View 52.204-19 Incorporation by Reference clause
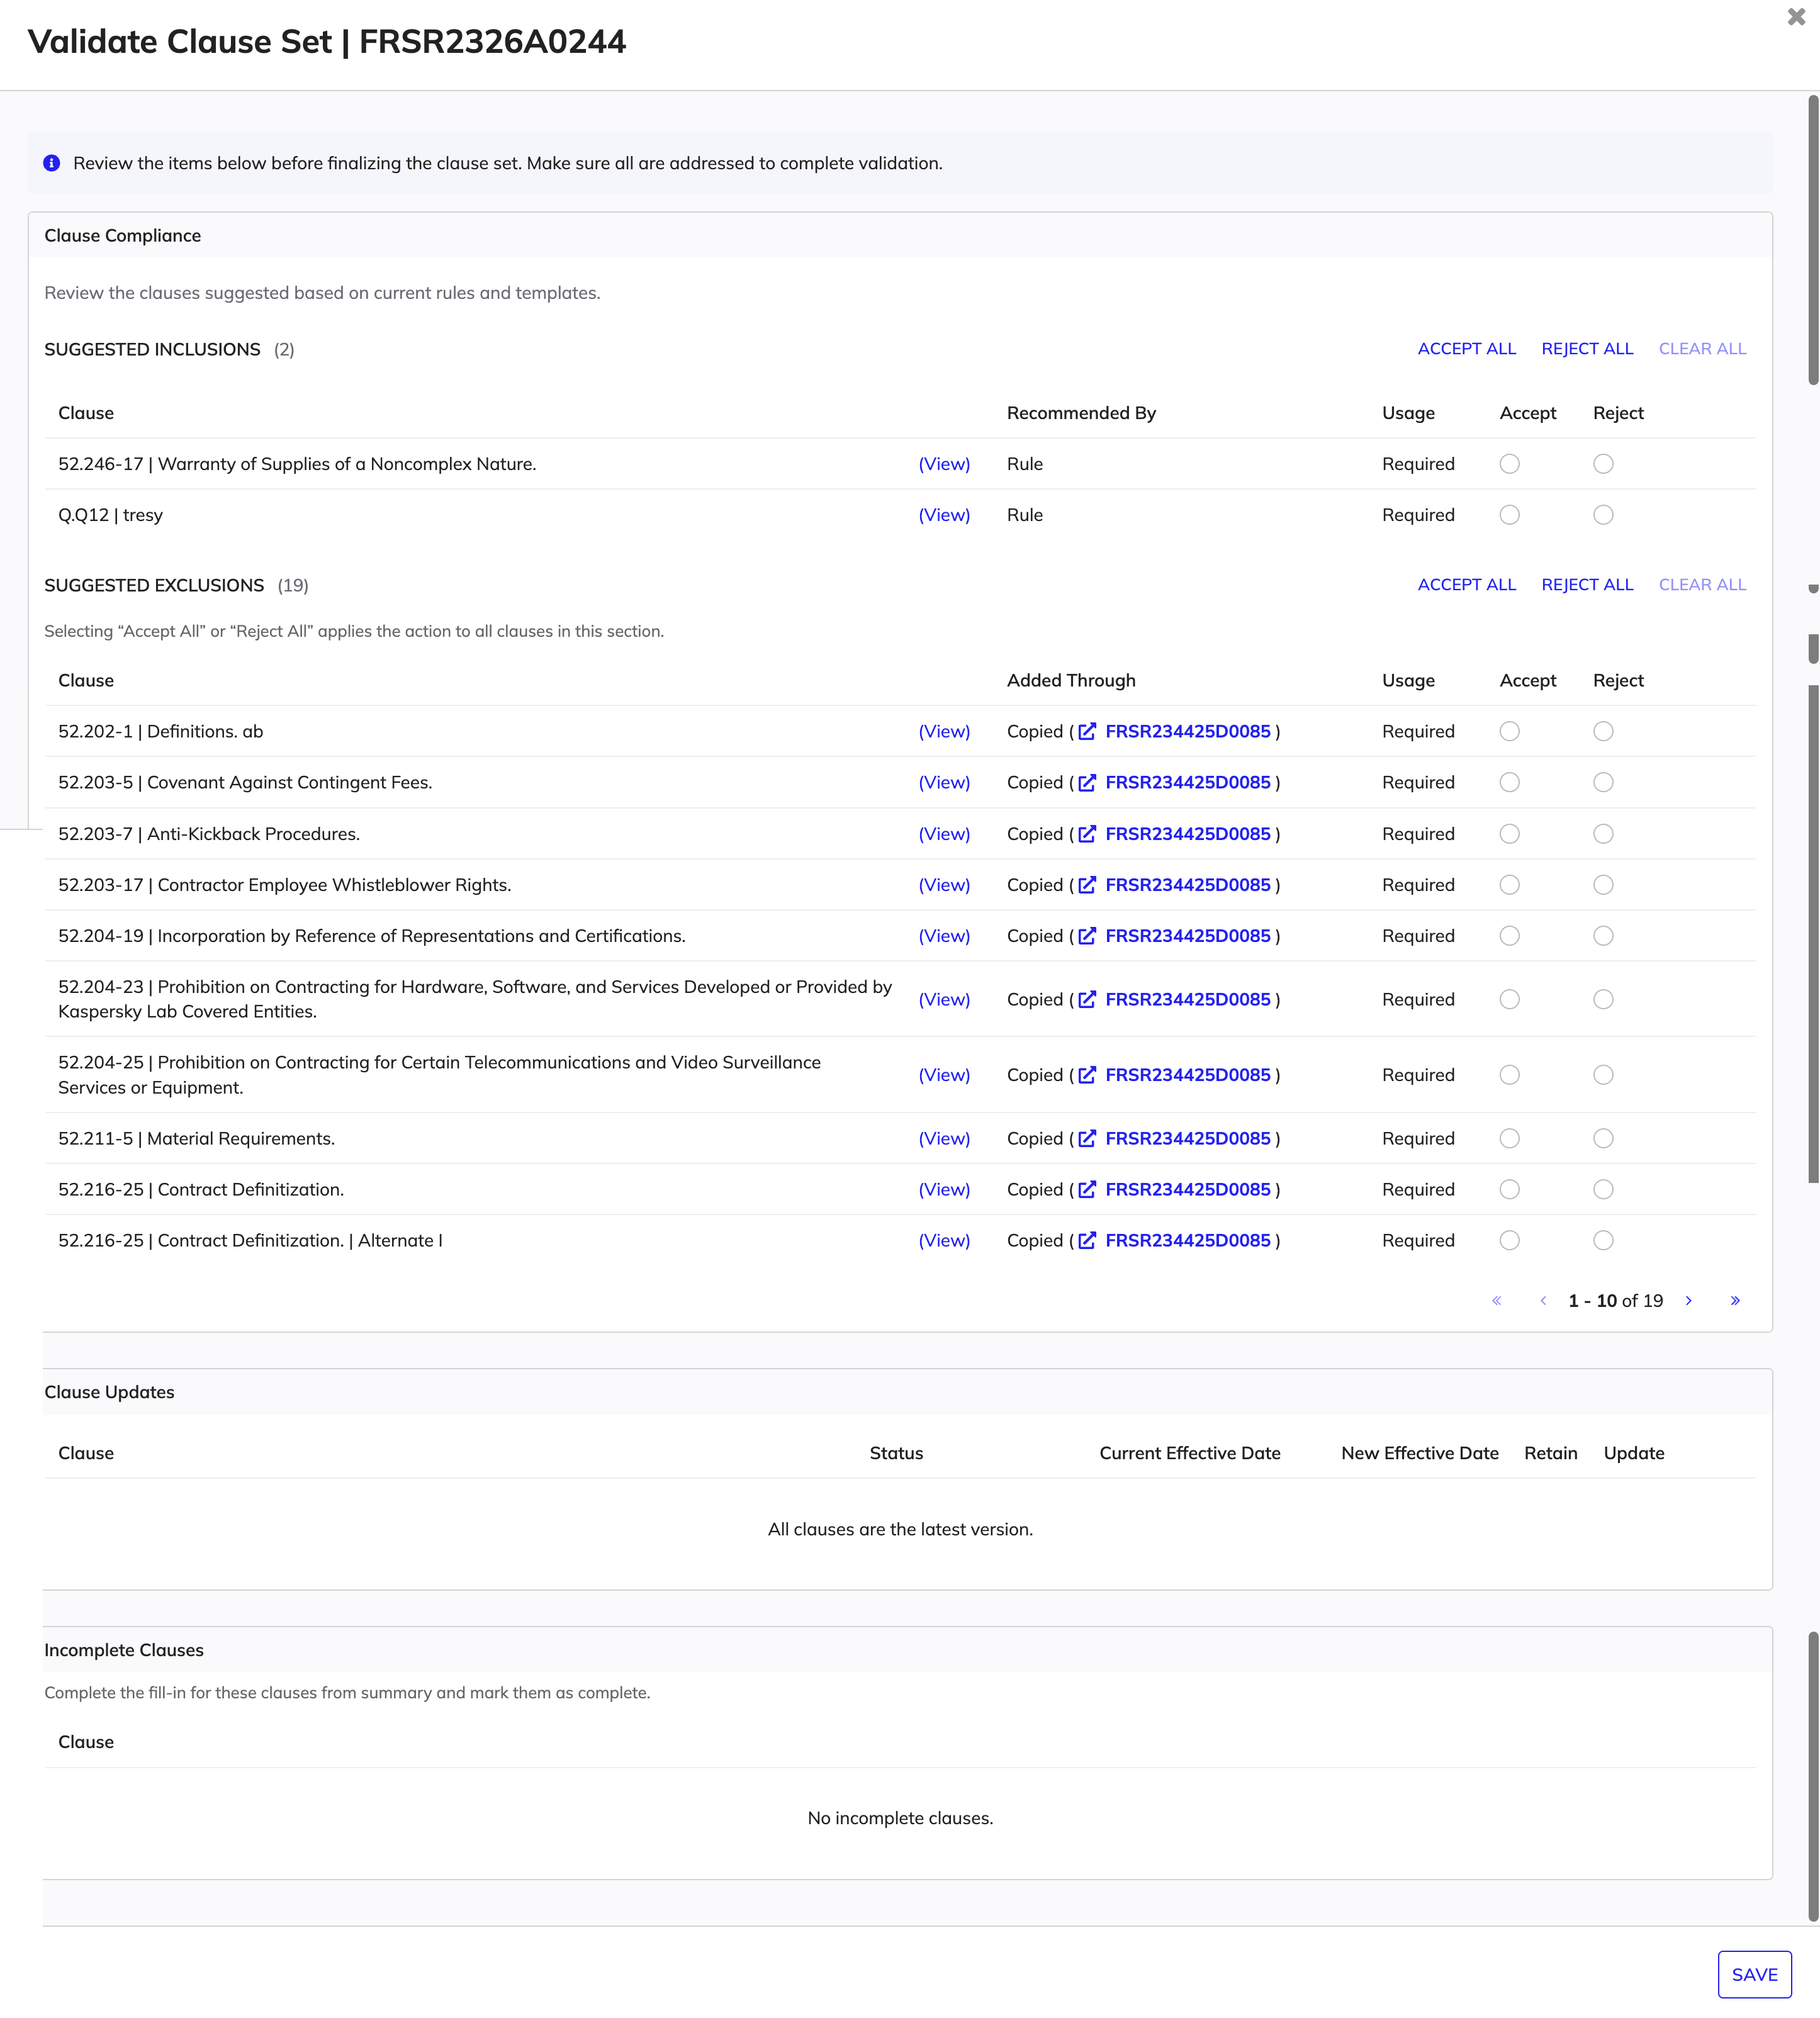 coord(944,936)
